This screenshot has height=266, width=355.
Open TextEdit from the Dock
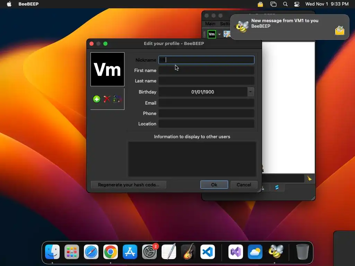click(169, 252)
